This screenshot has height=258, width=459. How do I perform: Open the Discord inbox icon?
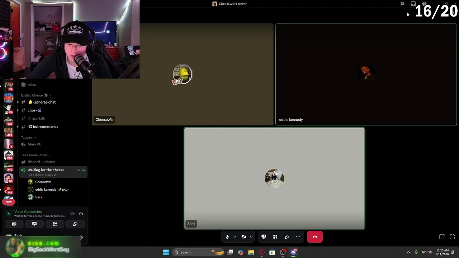click(413, 4)
